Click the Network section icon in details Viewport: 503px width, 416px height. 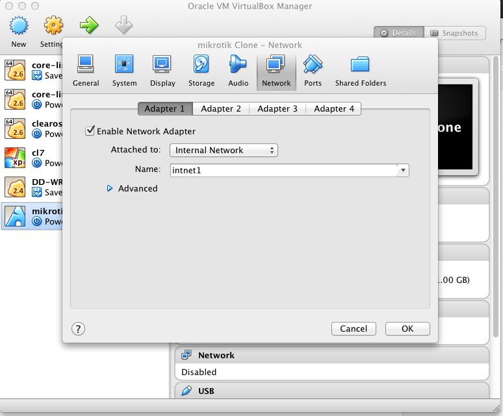pos(186,355)
